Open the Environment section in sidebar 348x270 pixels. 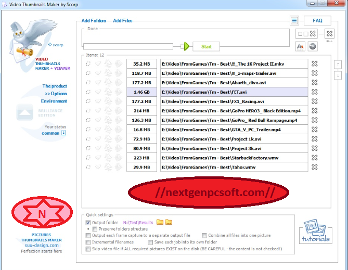[54, 101]
